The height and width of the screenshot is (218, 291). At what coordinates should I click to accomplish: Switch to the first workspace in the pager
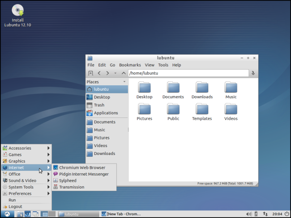click(x=44, y=214)
